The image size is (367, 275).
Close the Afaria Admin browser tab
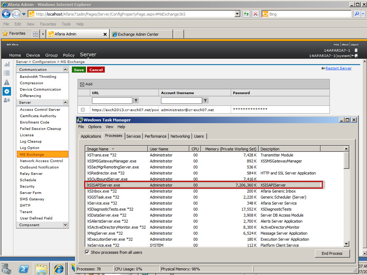click(105, 34)
